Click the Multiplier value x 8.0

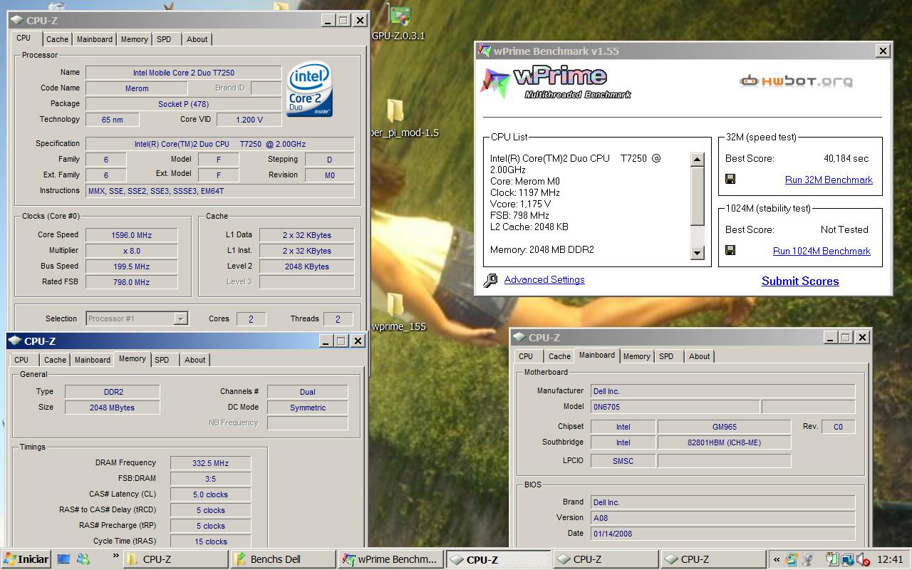click(131, 251)
